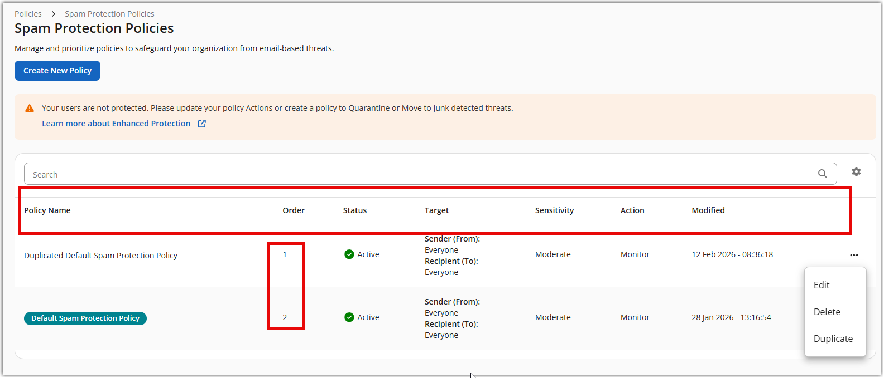Screen dimensions: 884x378
Task: Sort by the Order column header
Action: tap(294, 210)
